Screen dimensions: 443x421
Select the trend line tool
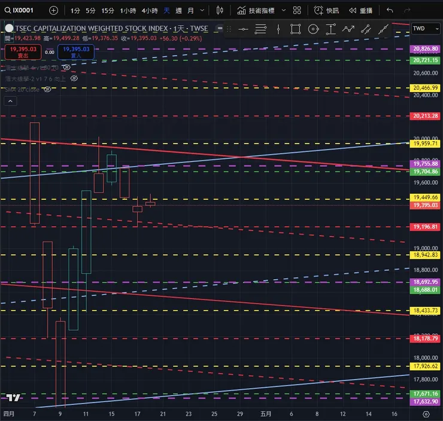[383, 29]
